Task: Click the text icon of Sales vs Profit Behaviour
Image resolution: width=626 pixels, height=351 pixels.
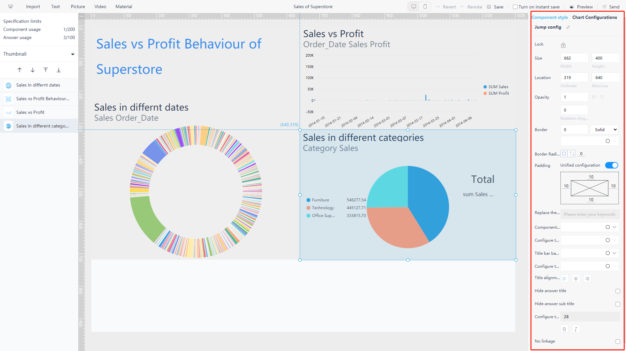Action: [9, 99]
